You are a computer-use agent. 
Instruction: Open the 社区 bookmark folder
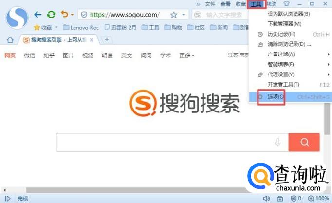(196, 28)
